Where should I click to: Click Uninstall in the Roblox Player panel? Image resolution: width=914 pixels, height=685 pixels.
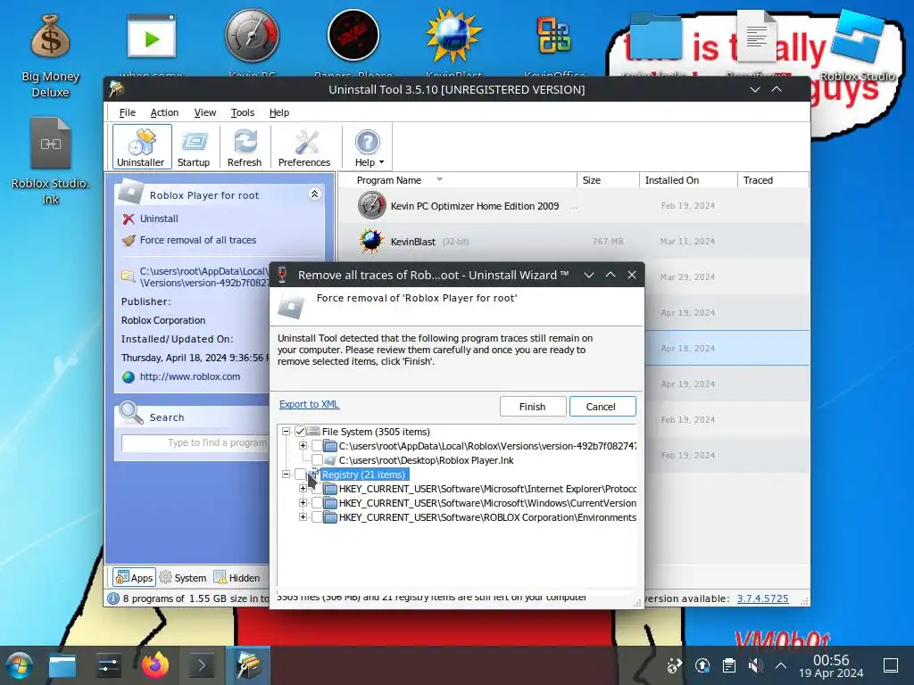[159, 219]
